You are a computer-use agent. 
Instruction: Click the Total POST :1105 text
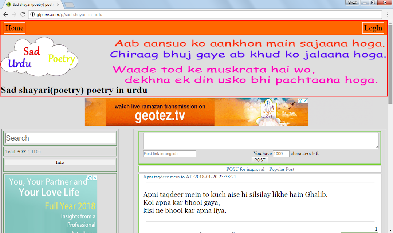coord(23,151)
